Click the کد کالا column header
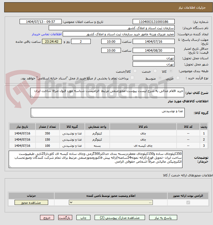Screen dimensions: 213x225 point(188,127)
